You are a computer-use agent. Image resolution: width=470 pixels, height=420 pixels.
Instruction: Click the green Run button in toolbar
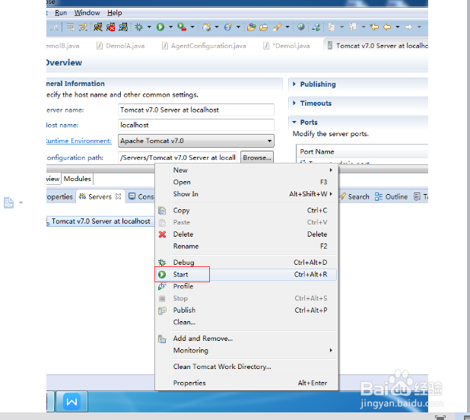point(160,27)
